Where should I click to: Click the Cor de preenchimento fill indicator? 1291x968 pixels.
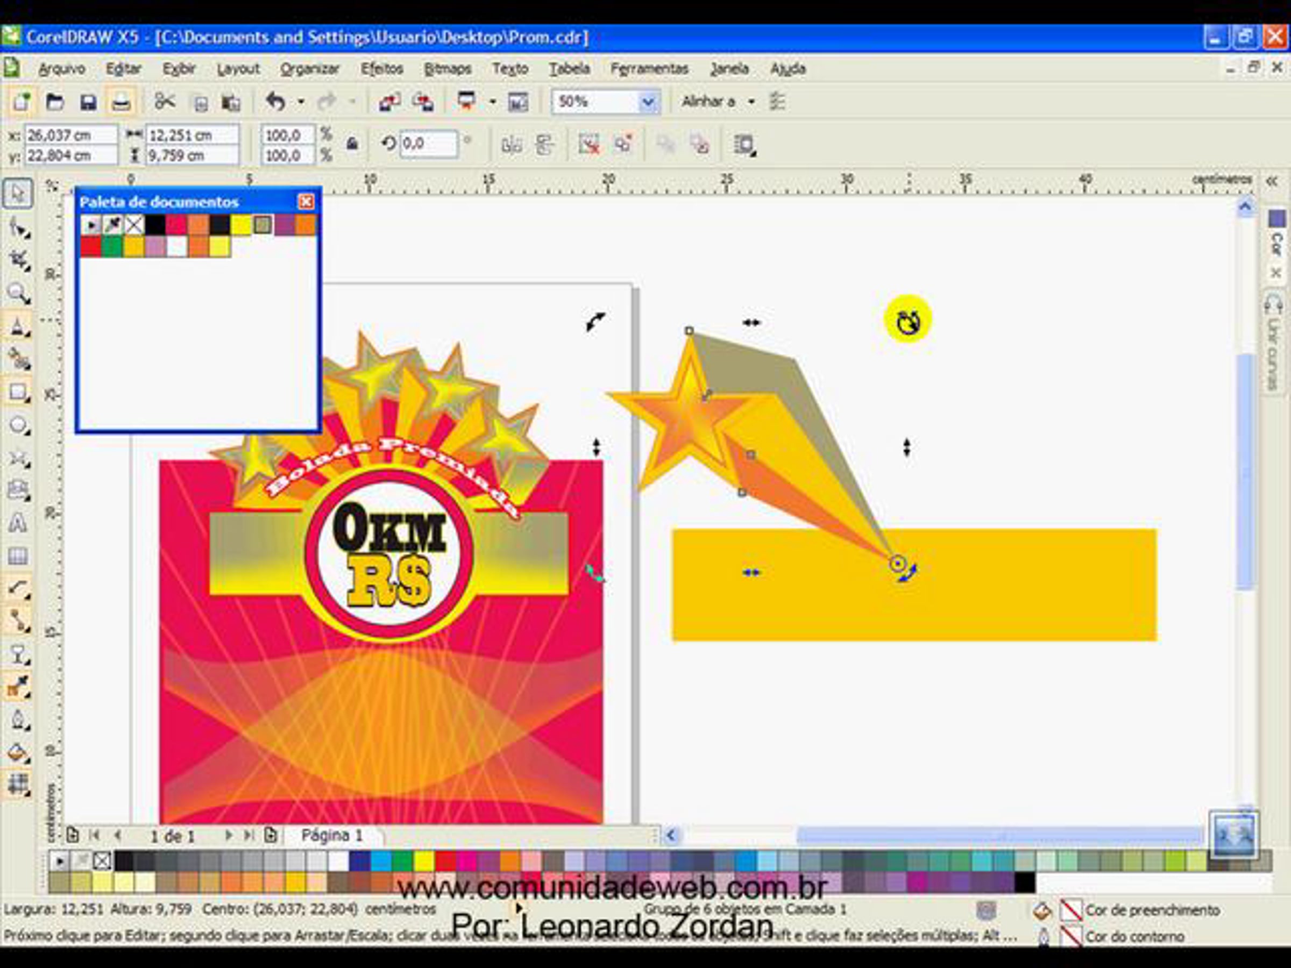[1070, 910]
